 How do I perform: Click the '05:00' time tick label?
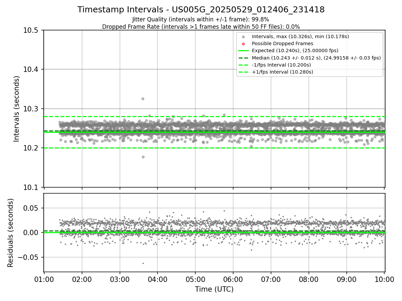(x=195, y=279)
